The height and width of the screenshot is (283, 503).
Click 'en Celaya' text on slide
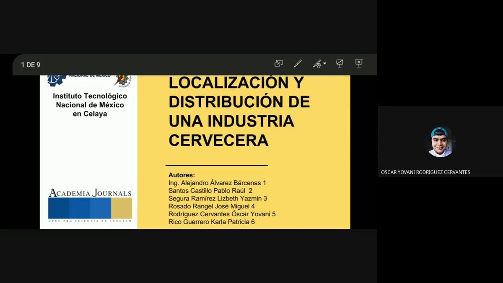[x=90, y=114]
